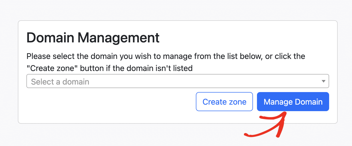Image resolution: width=352 pixels, height=146 pixels.
Task: Click the Domain Management heading
Action: [93, 38]
